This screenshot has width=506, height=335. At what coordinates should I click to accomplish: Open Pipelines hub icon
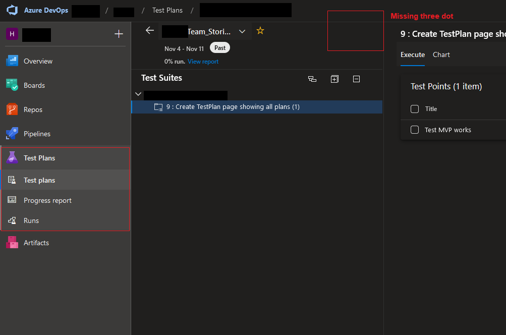click(12, 133)
